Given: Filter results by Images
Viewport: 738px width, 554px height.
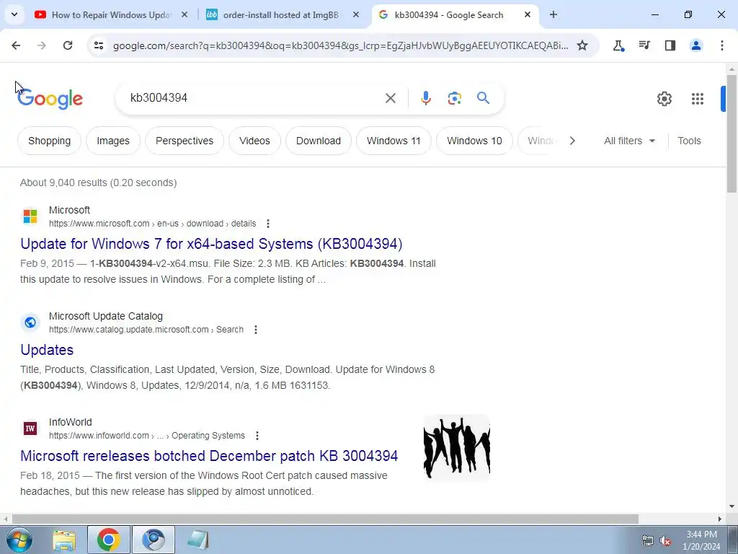Looking at the screenshot, I should point(113,141).
